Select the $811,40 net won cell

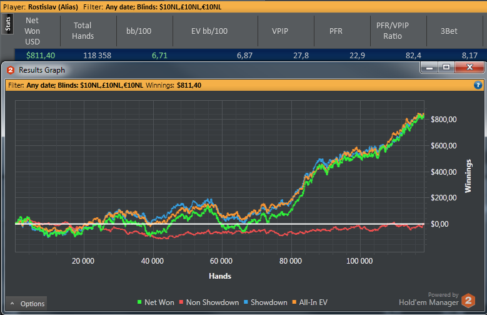41,55
